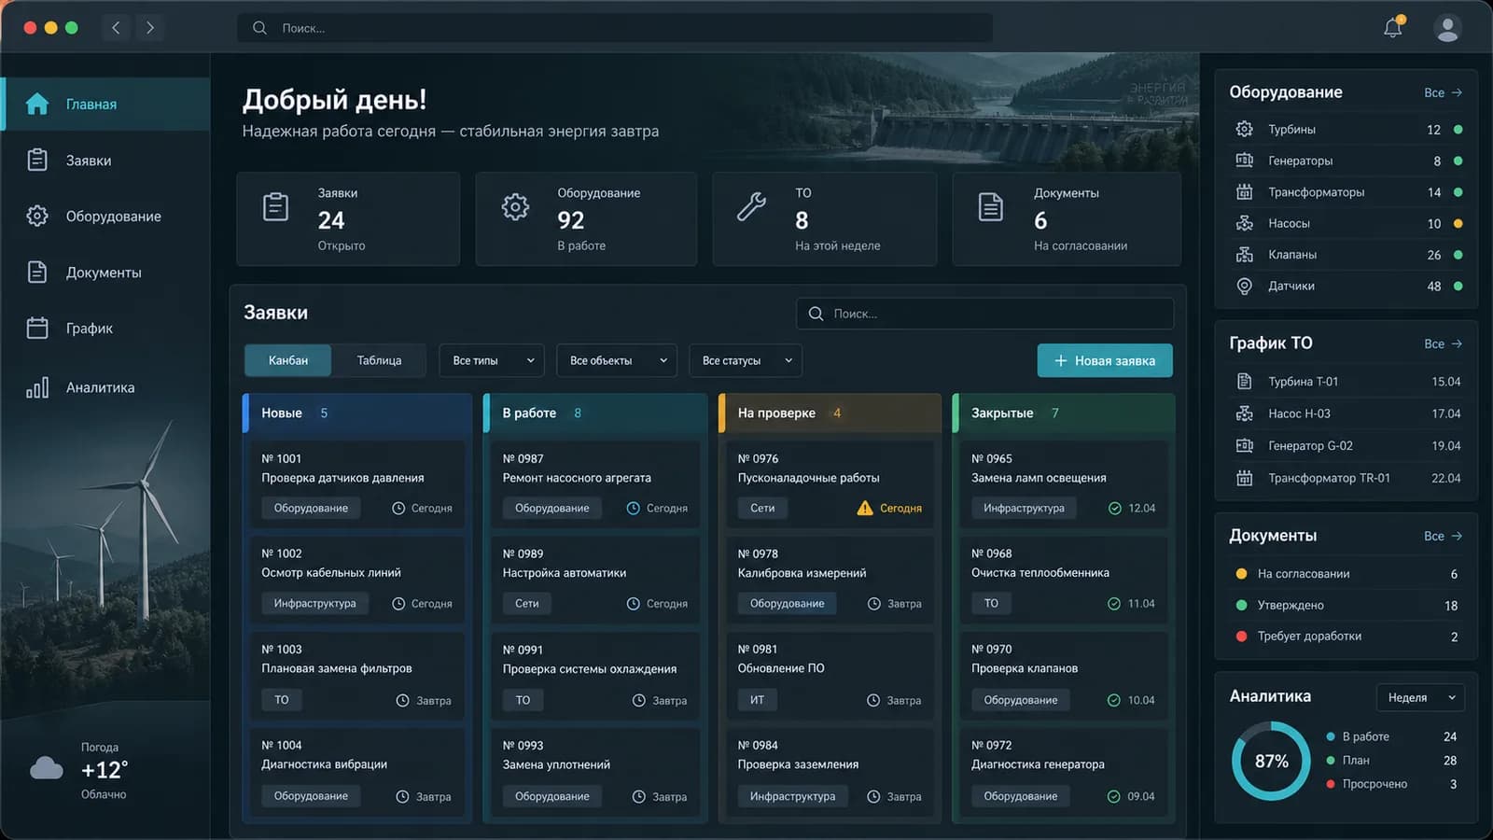The height and width of the screenshot is (840, 1493).
Task: Open Документы in the sidebar
Action: [x=105, y=272]
